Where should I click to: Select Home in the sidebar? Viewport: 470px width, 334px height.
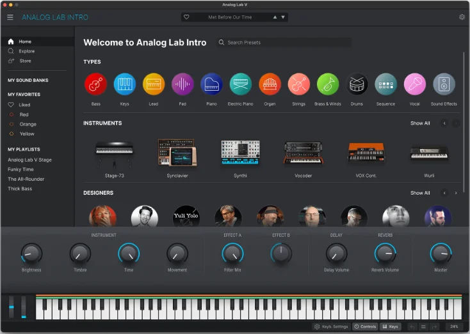37,42
